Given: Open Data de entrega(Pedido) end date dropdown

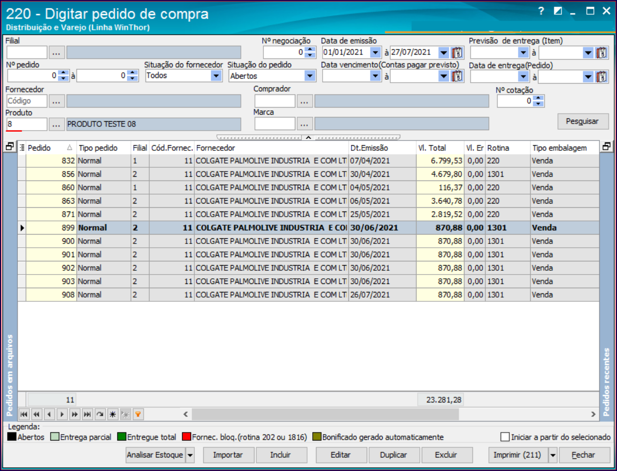Looking at the screenshot, I should click(588, 76).
